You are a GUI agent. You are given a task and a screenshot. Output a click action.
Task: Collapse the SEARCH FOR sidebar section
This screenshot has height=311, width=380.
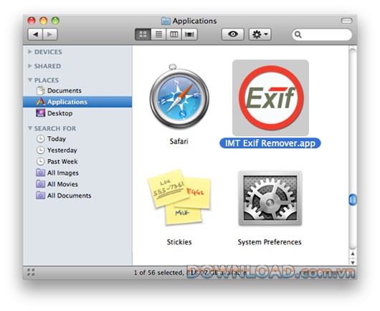click(x=30, y=128)
